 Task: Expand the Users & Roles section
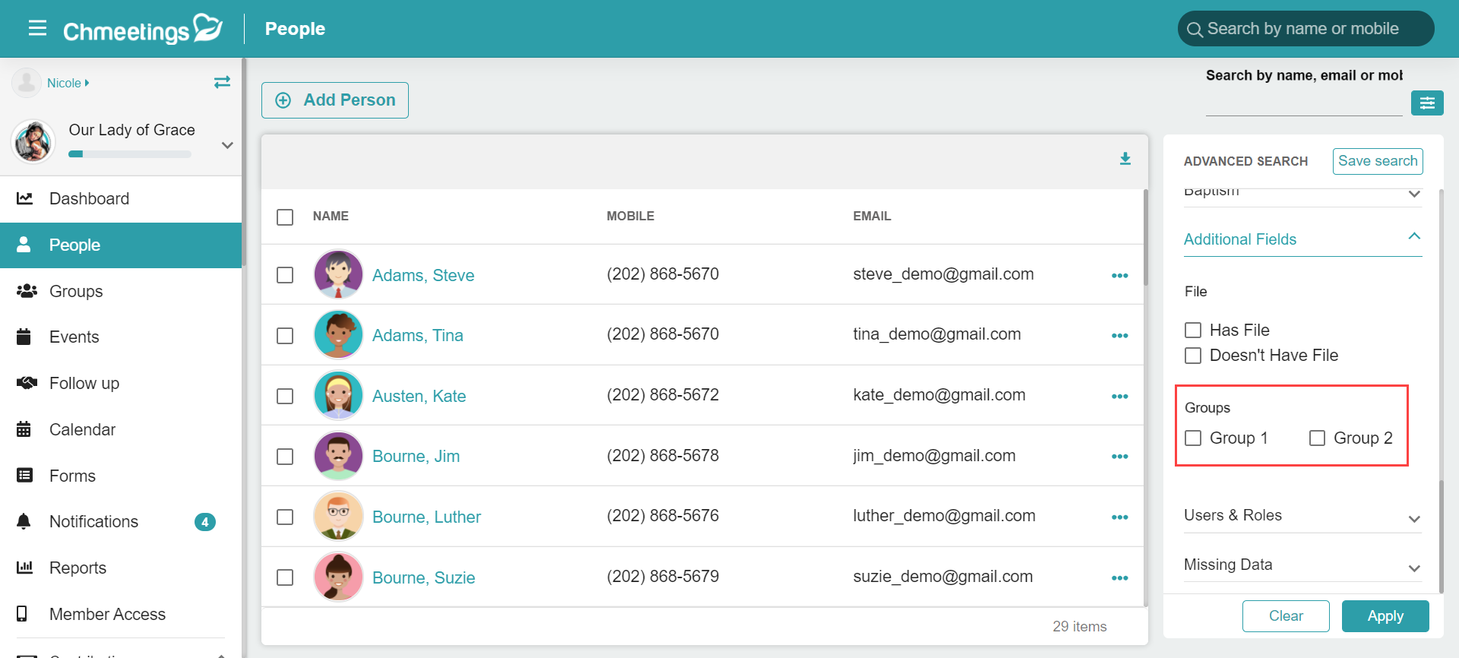click(x=1302, y=516)
